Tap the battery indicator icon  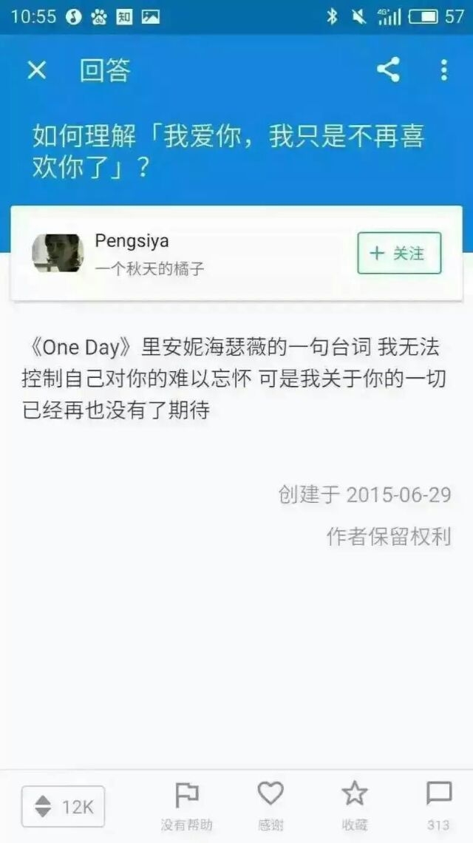(423, 17)
